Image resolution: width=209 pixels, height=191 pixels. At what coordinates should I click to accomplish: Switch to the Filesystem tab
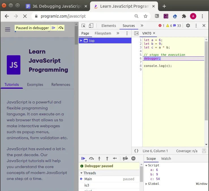(103, 33)
